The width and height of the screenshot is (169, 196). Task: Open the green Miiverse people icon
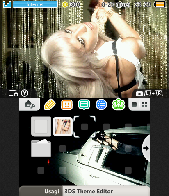[x=119, y=105]
